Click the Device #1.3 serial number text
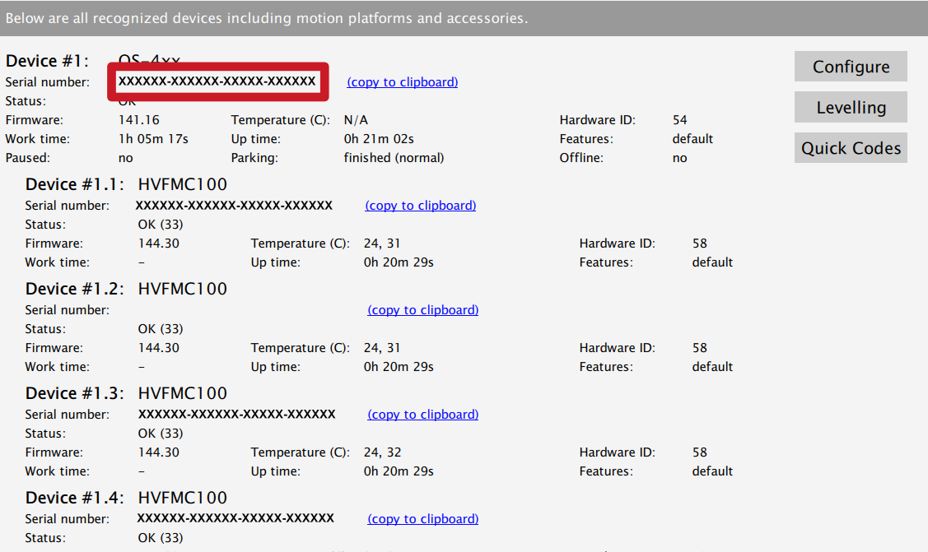The height and width of the screenshot is (552, 928). [237, 415]
